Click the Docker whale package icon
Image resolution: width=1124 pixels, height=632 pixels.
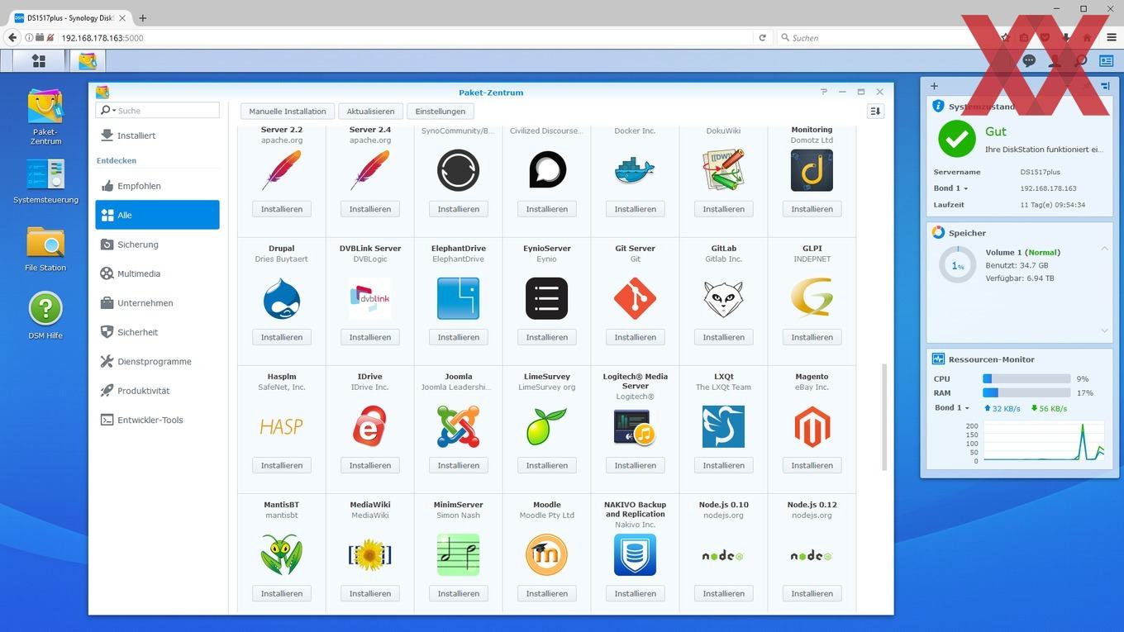635,170
